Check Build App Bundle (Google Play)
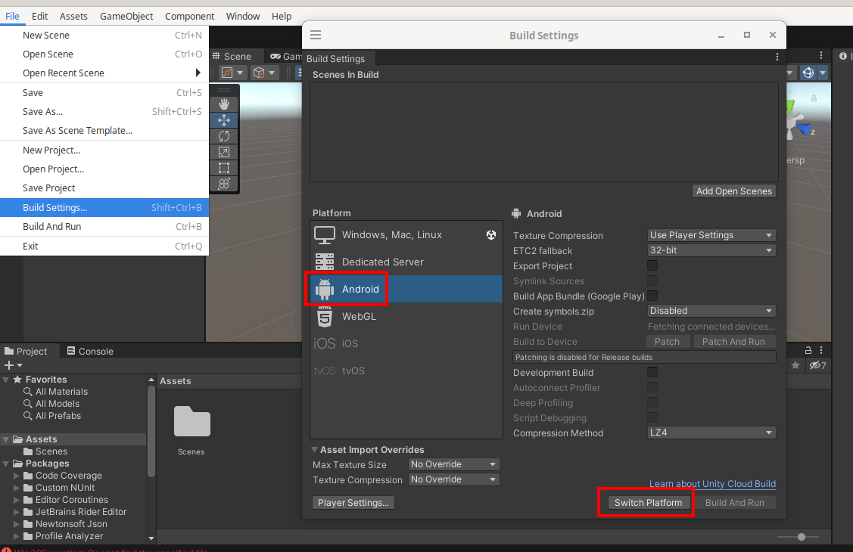 pos(652,296)
